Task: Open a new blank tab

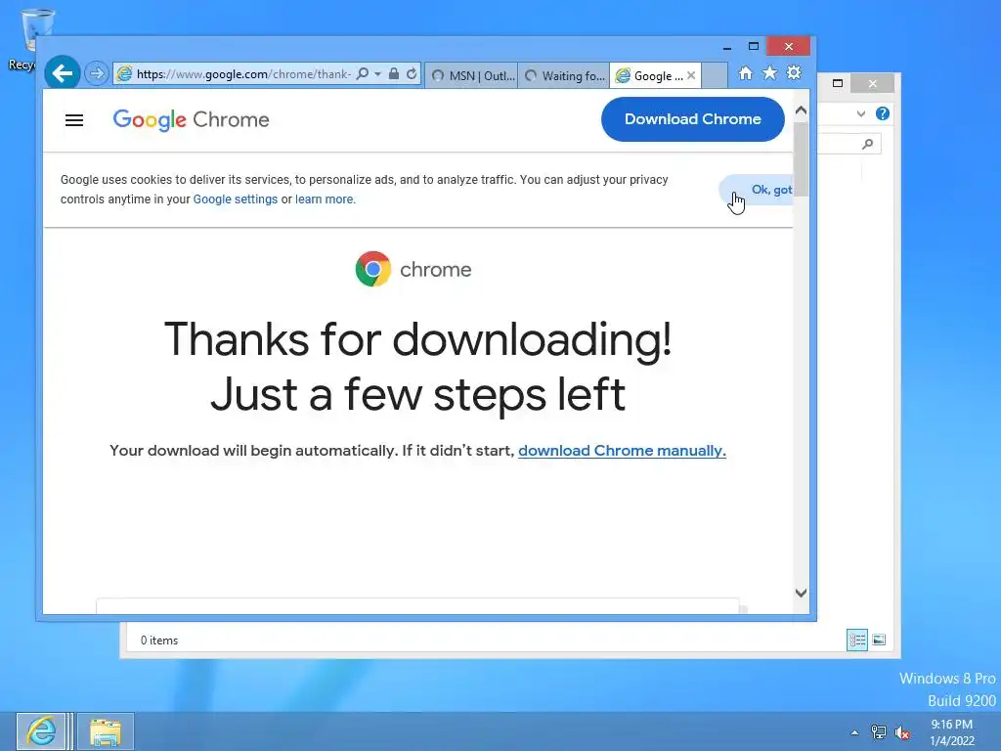Action: pyautogui.click(x=715, y=75)
